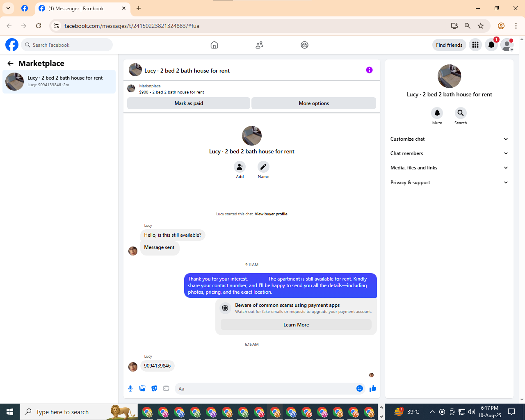The image size is (525, 420).
Task: Focus Windows taskbar search box
Action: click(x=78, y=412)
